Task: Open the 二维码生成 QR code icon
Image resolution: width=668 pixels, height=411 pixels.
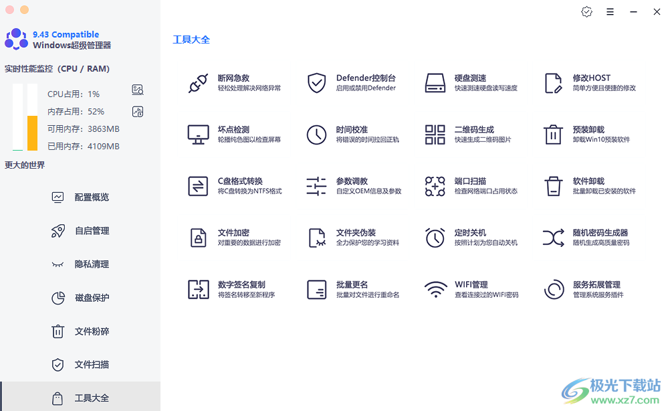Action: point(435,135)
